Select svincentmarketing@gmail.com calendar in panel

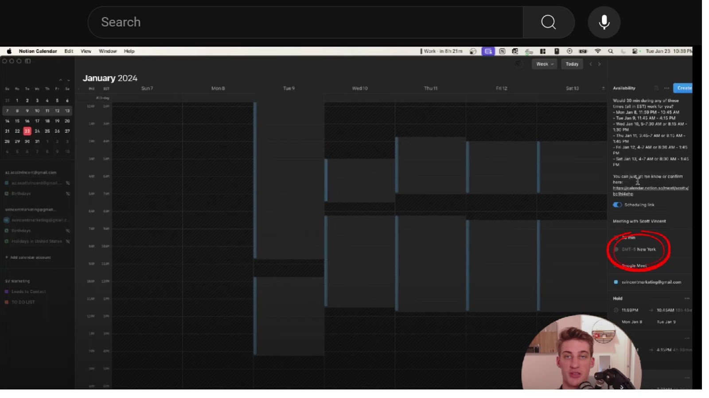tap(647, 282)
